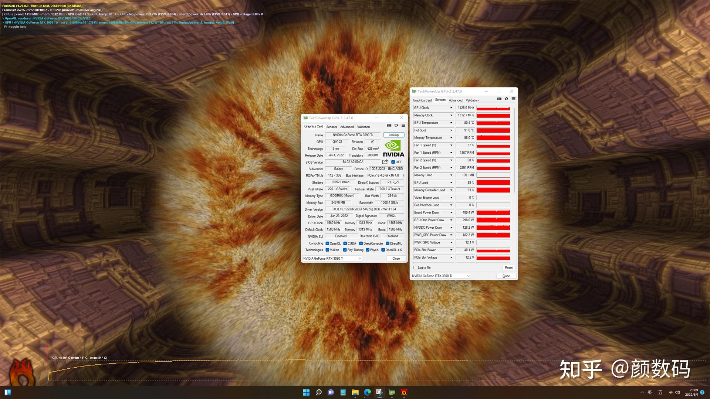Launch the FurMark flame icon on the taskbar
This screenshot has height=399, width=710.
[x=403, y=393]
